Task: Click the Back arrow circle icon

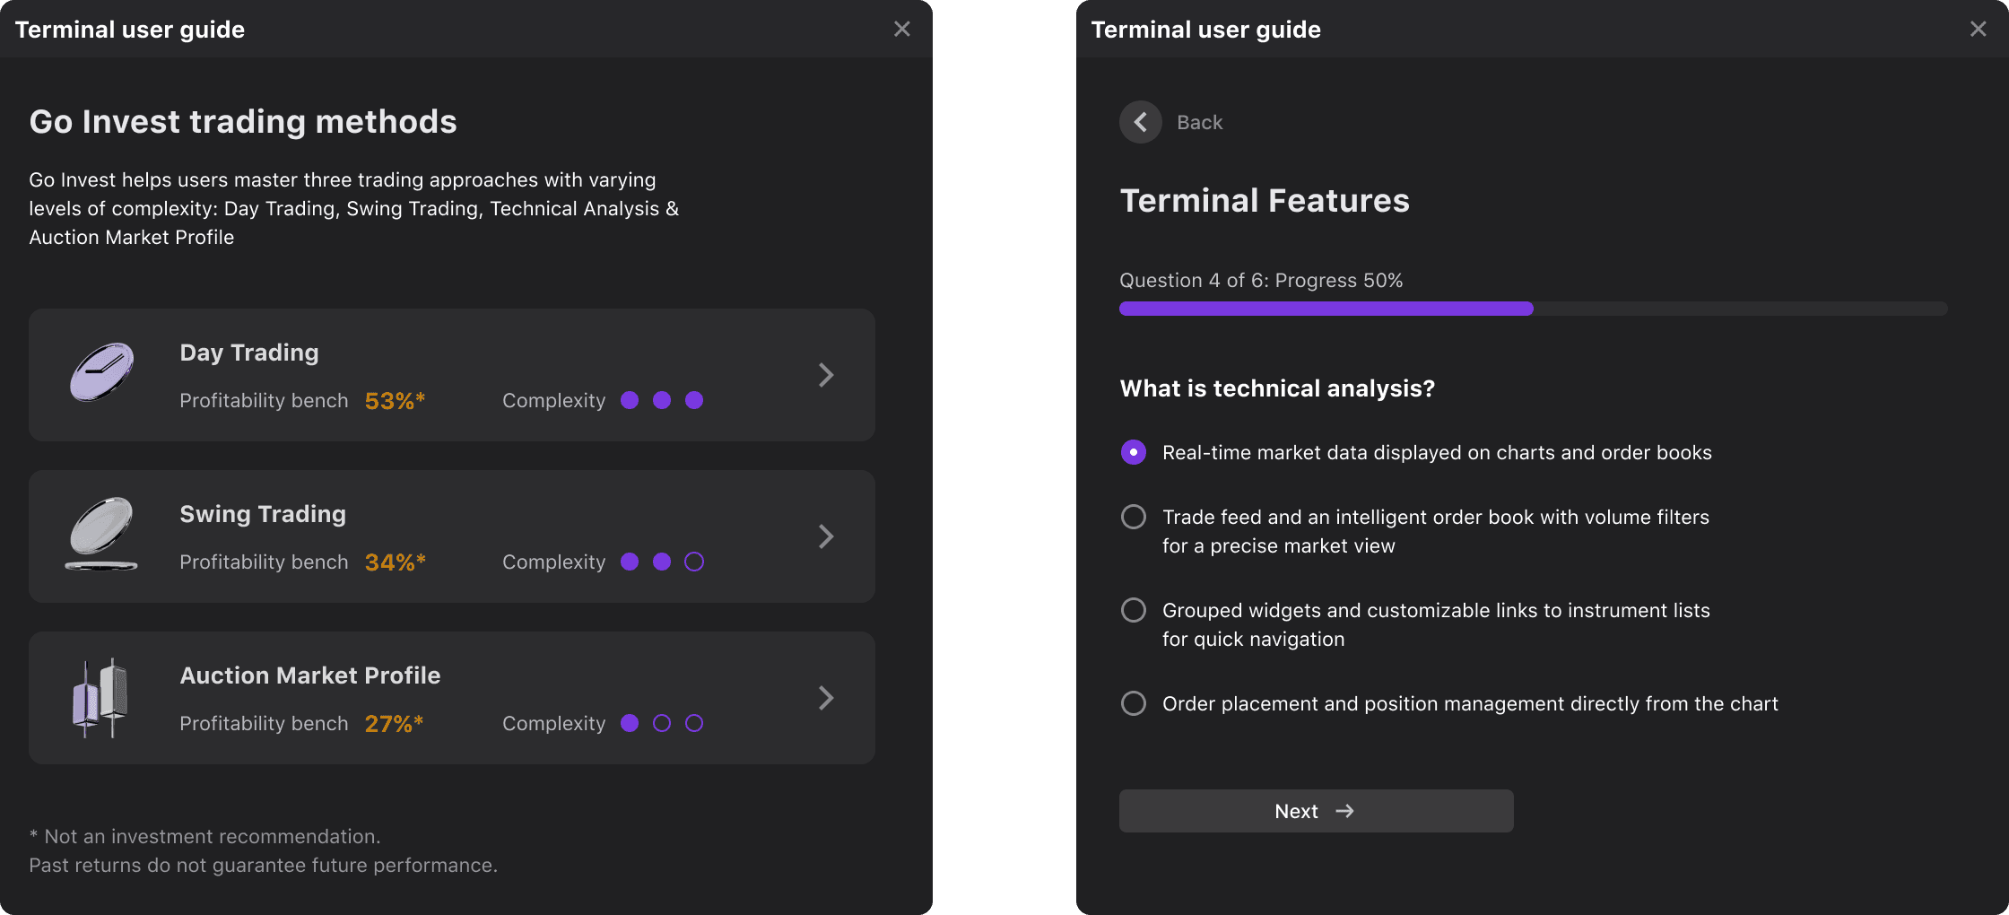Action: pyautogui.click(x=1141, y=122)
